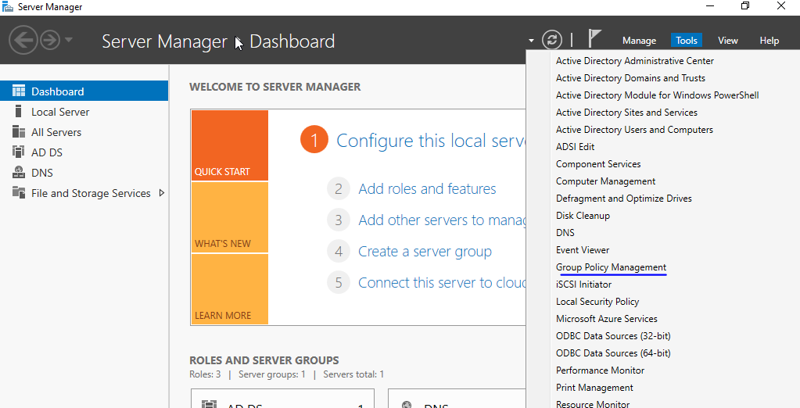Click the LEARN MORE tile

pos(230,289)
